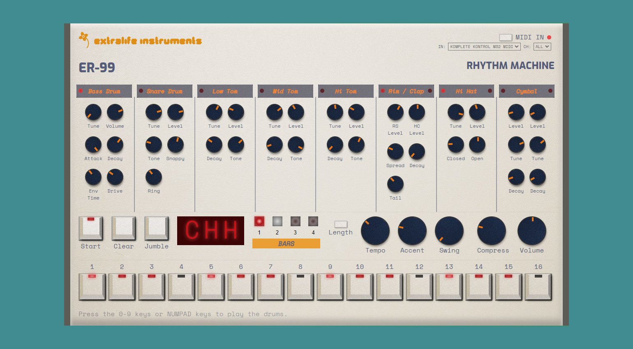Image resolution: width=633 pixels, height=349 pixels.
Task: Click the Rim/Clap Spread knob
Action: click(x=395, y=152)
